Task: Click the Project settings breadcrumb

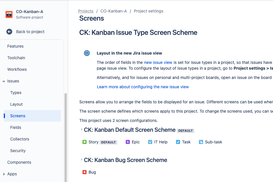Action: point(148,11)
